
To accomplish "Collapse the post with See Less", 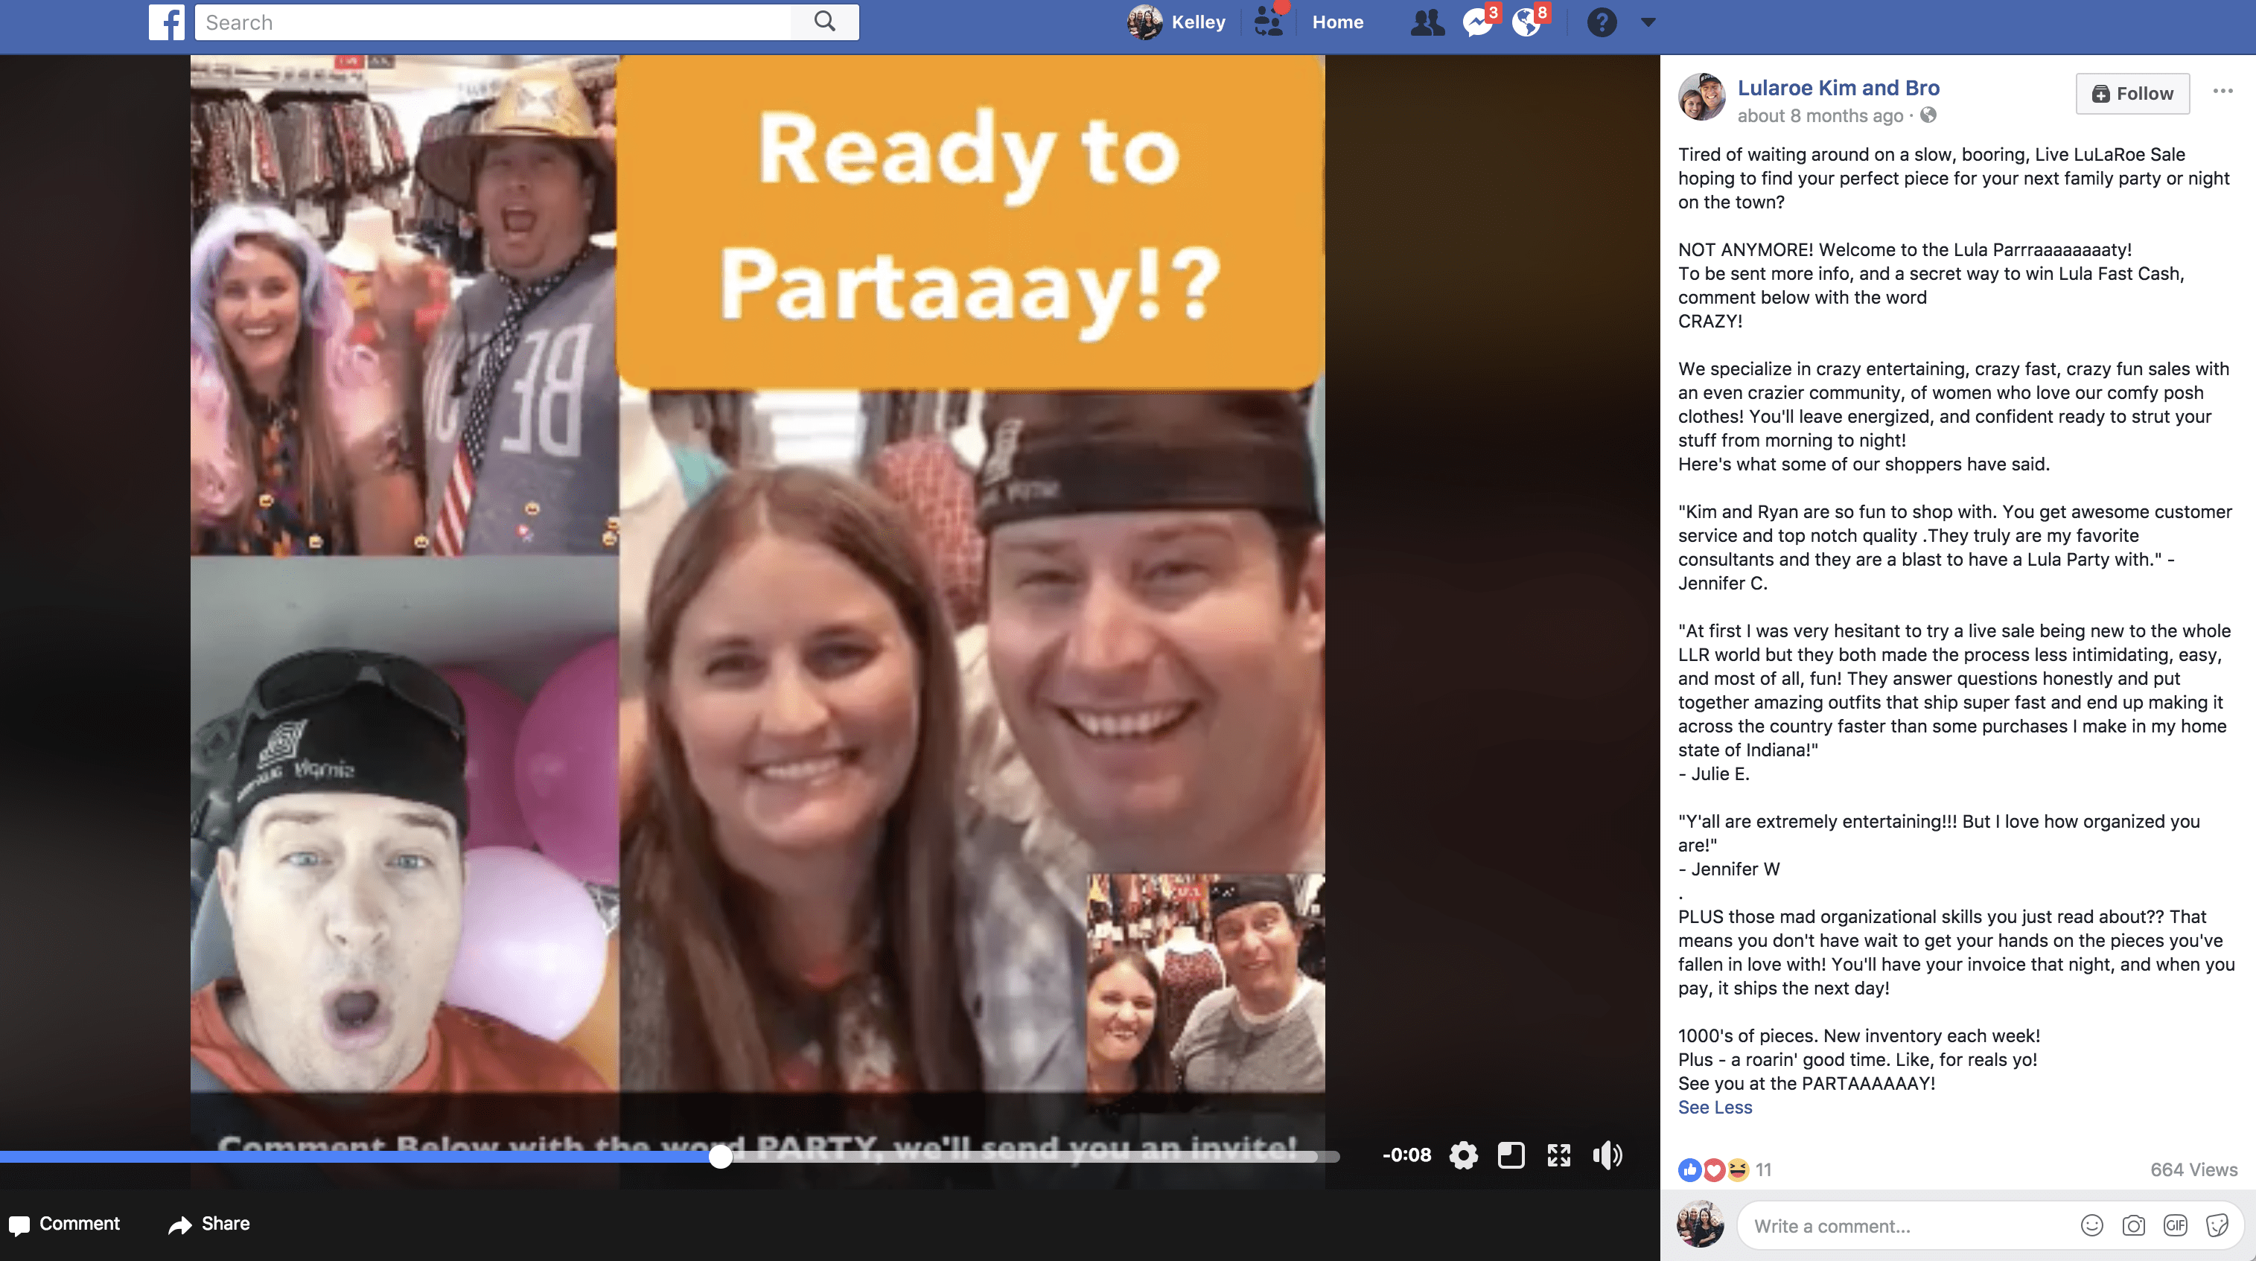I will click(x=1715, y=1107).
